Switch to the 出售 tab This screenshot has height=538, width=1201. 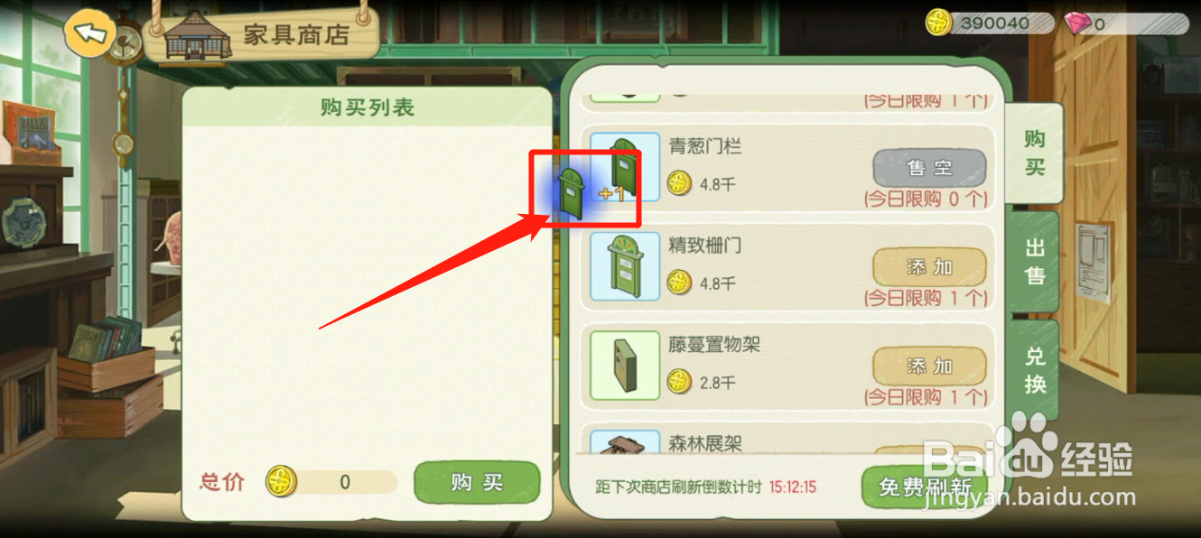(x=1034, y=262)
